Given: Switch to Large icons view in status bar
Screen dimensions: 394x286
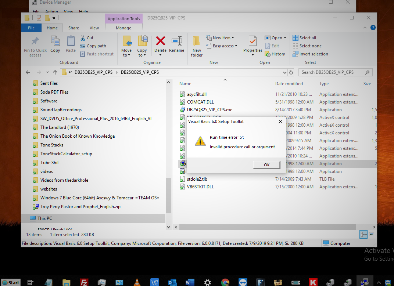Looking at the screenshot, I should 371,234.
